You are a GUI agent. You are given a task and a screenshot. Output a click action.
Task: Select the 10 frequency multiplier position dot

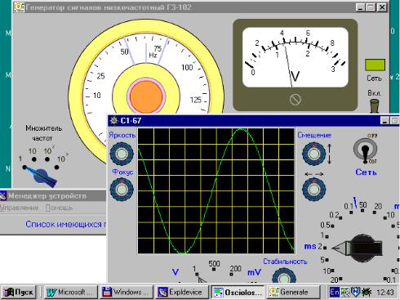[34, 159]
